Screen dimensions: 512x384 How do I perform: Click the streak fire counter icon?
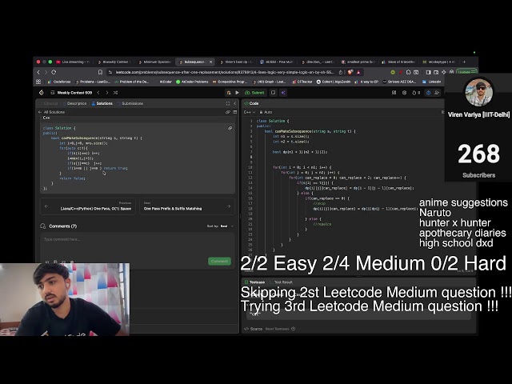click(416, 93)
